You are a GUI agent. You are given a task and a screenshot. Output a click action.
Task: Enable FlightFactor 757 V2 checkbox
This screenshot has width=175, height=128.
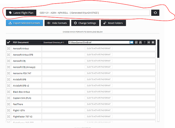point(8,117)
